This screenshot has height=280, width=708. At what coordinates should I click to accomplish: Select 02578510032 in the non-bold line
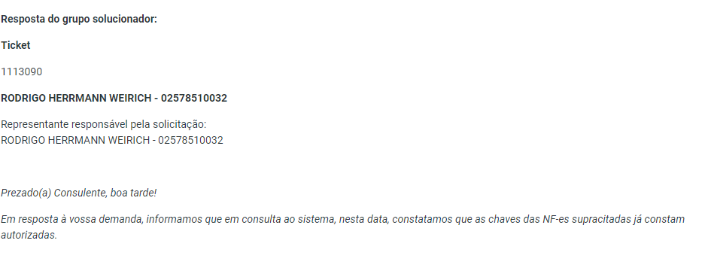[190, 141]
